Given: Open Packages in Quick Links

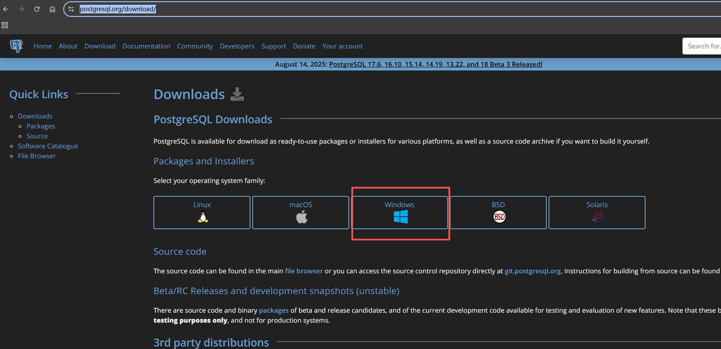Looking at the screenshot, I should [41, 126].
